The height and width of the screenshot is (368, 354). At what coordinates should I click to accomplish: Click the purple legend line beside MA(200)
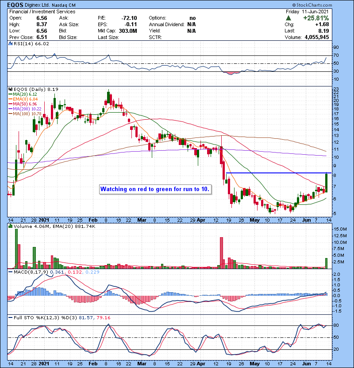coord(10,109)
